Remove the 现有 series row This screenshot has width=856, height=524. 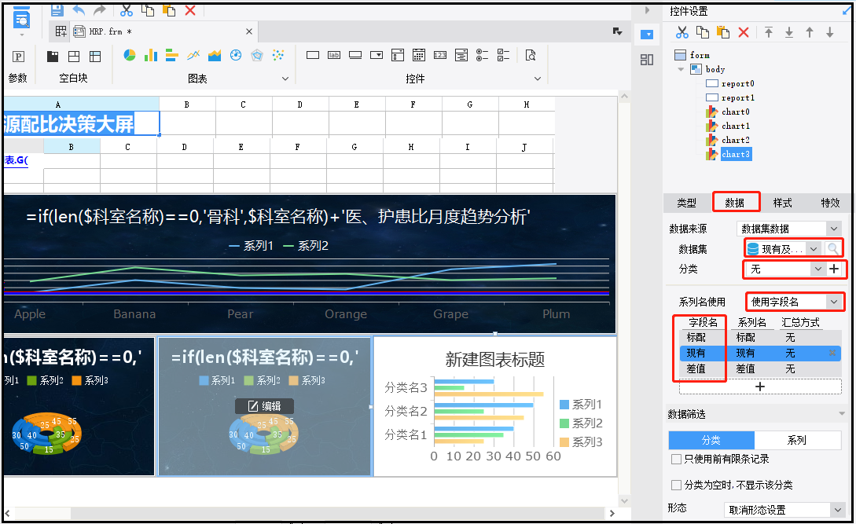(x=832, y=354)
